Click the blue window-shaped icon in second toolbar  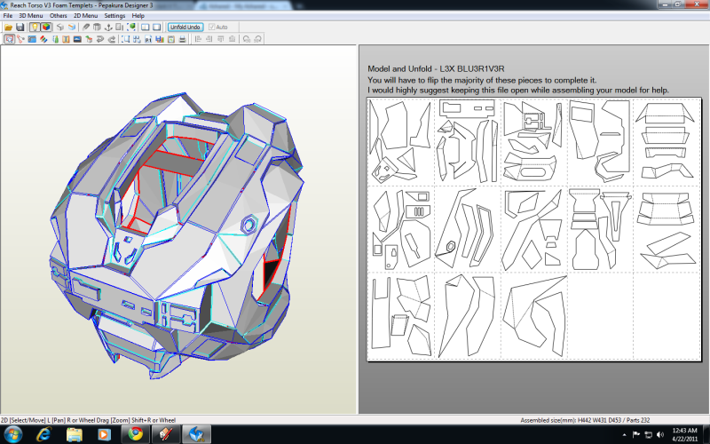(32, 39)
